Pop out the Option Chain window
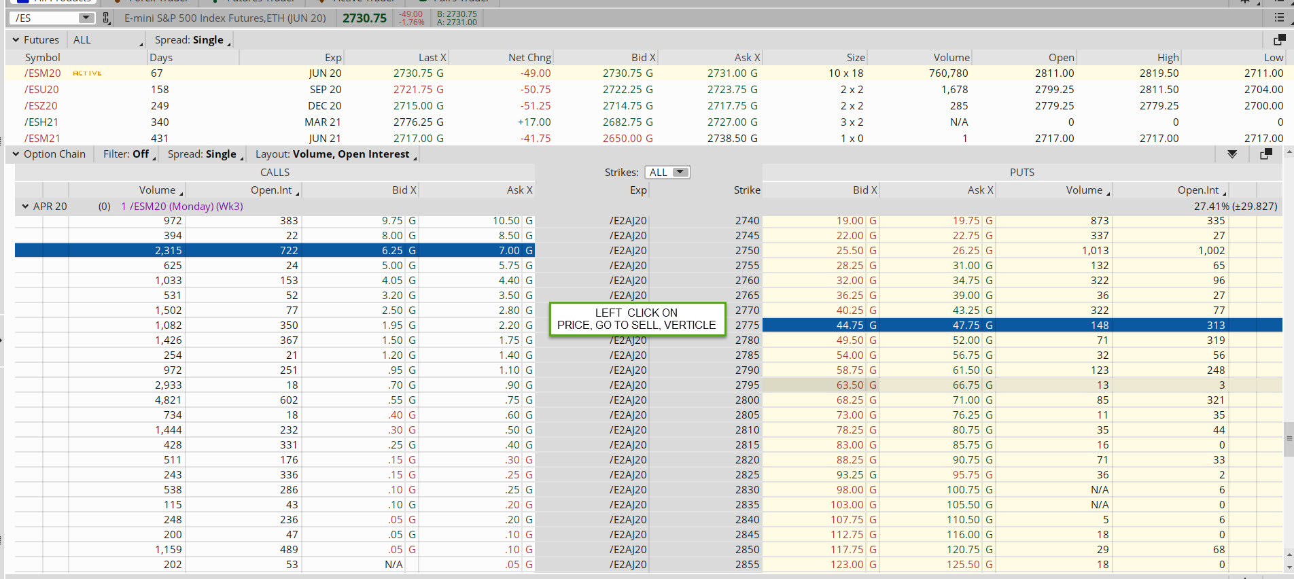1294x579 pixels. coord(1265,154)
